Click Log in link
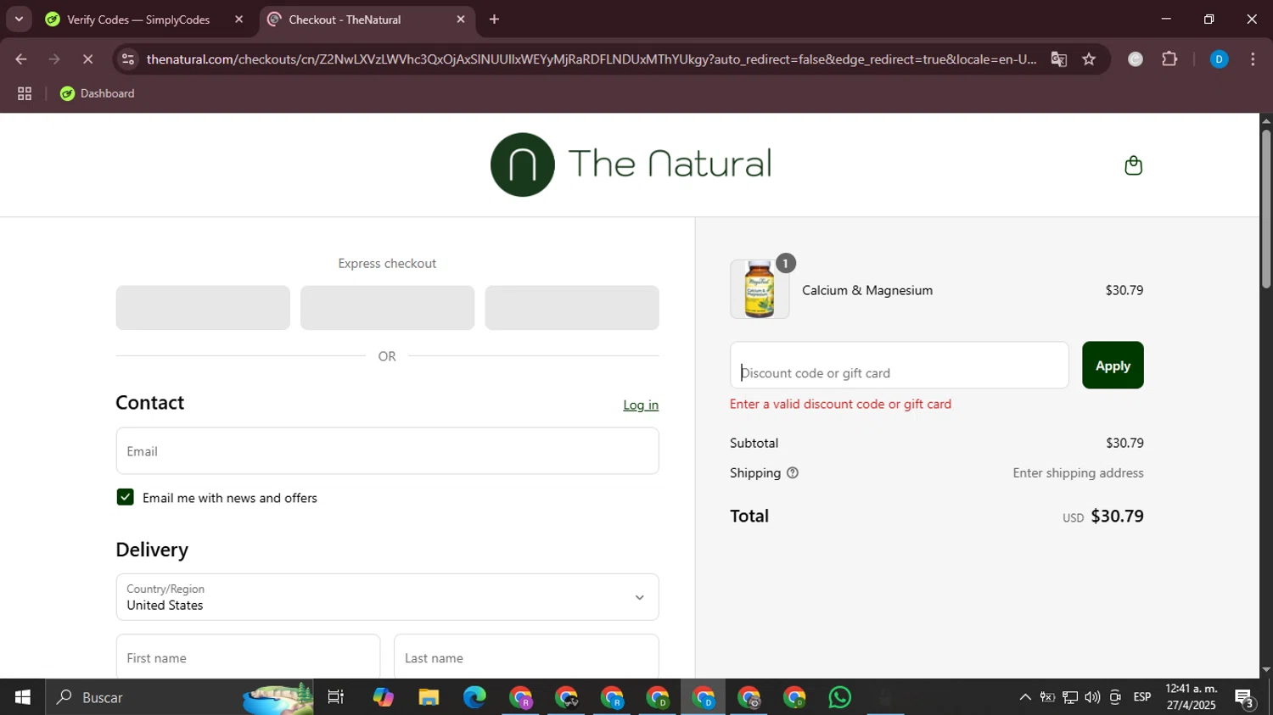The image size is (1273, 715). click(x=641, y=405)
